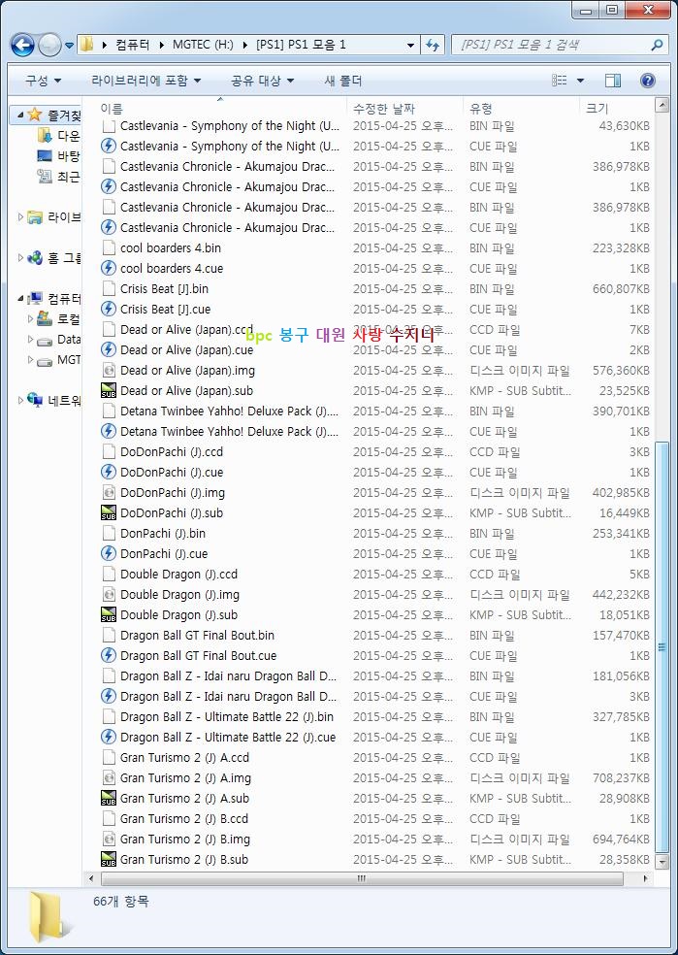This screenshot has height=955, width=678.
Task: Select cool boarders 4.cue file icon
Action: [x=109, y=268]
